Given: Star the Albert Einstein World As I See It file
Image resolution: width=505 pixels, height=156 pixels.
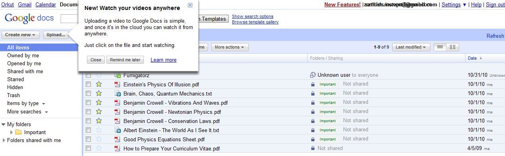Looking at the screenshot, I should (99, 130).
